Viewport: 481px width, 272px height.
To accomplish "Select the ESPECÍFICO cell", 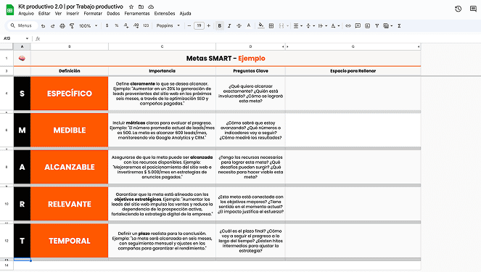I will click(70, 94).
